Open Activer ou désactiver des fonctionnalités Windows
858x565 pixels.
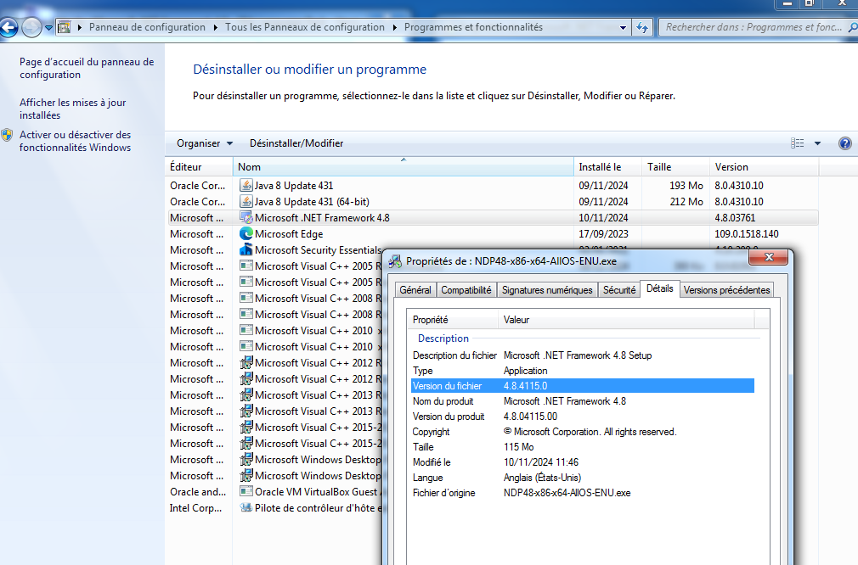[76, 141]
